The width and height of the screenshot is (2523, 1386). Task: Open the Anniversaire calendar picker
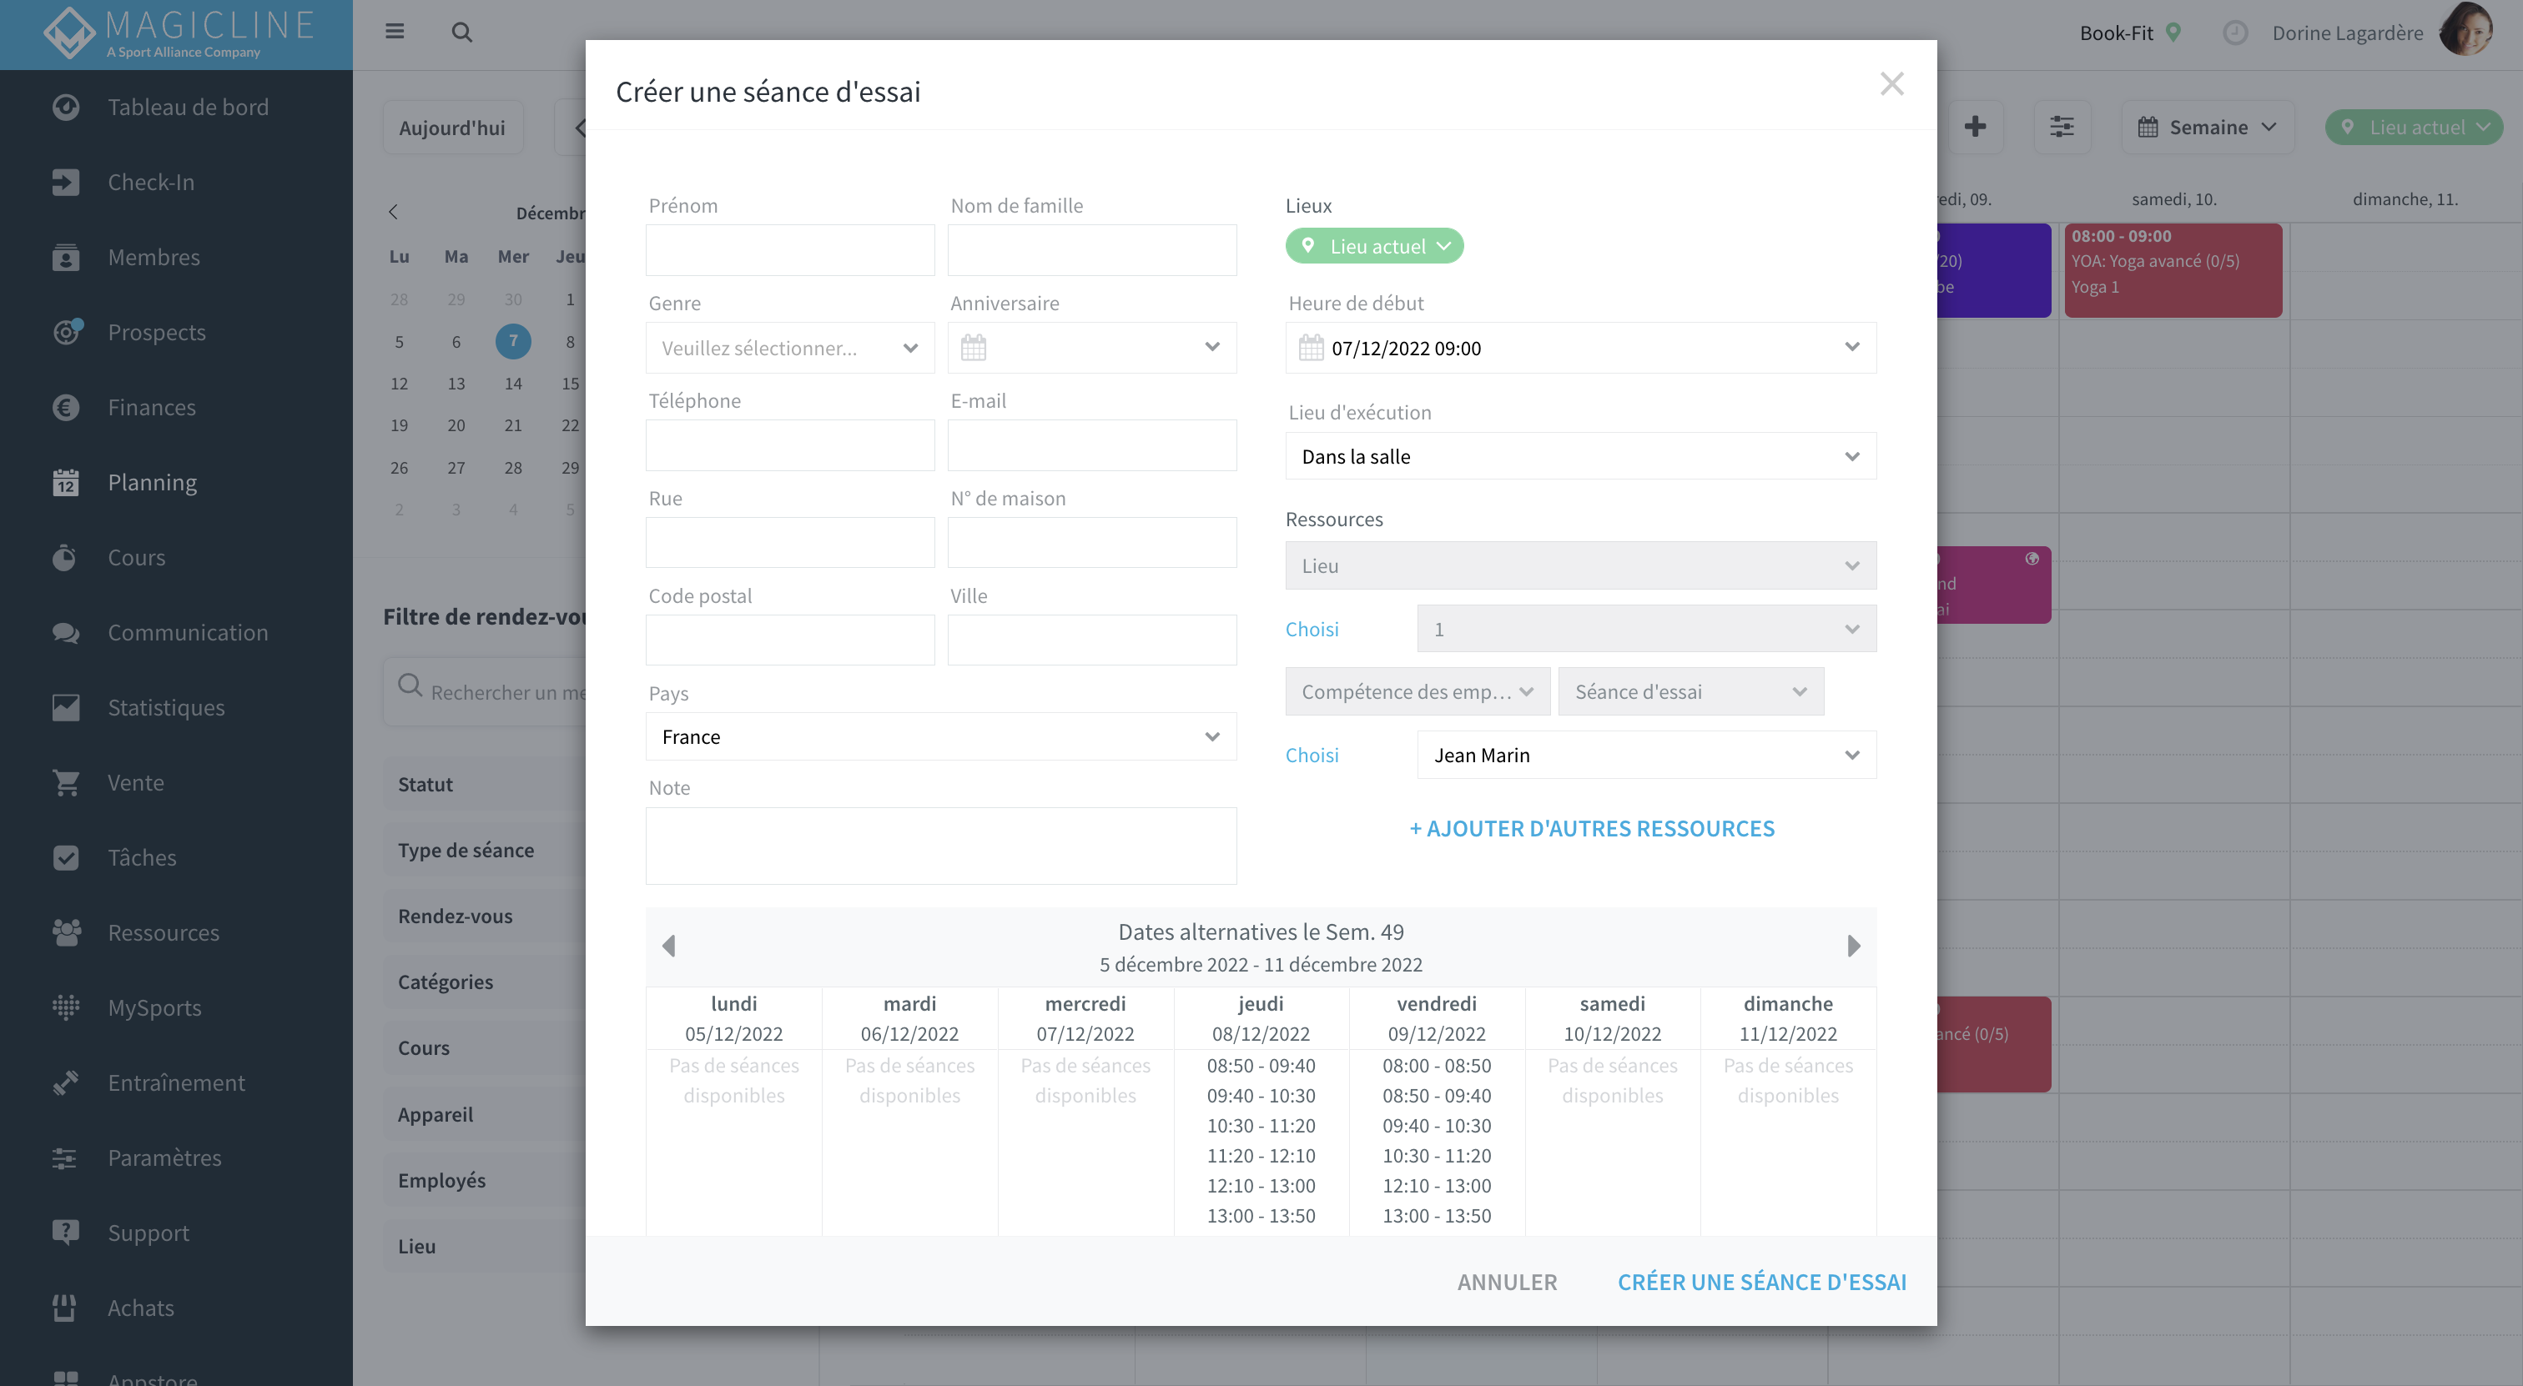(1091, 348)
